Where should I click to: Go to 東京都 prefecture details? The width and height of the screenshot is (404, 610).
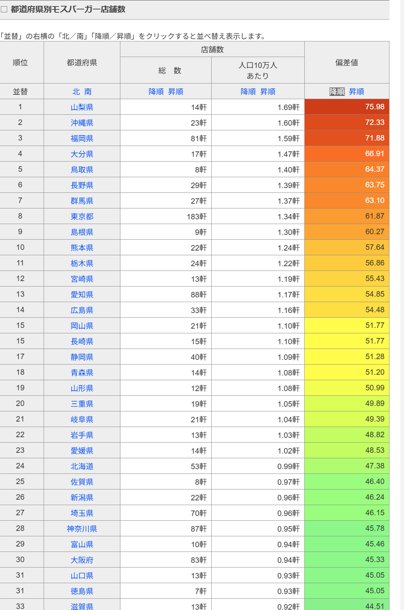pos(82,217)
